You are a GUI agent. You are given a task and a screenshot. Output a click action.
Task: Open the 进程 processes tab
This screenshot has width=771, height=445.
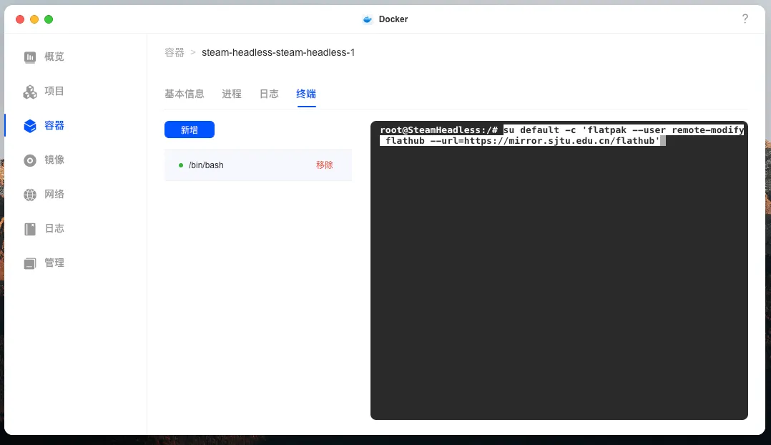pyautogui.click(x=232, y=93)
